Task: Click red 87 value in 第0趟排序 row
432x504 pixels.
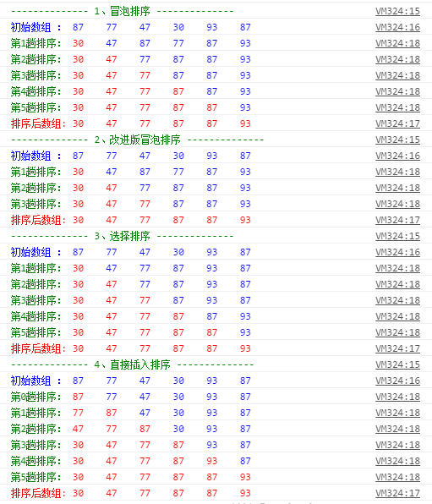Action: coord(78,397)
